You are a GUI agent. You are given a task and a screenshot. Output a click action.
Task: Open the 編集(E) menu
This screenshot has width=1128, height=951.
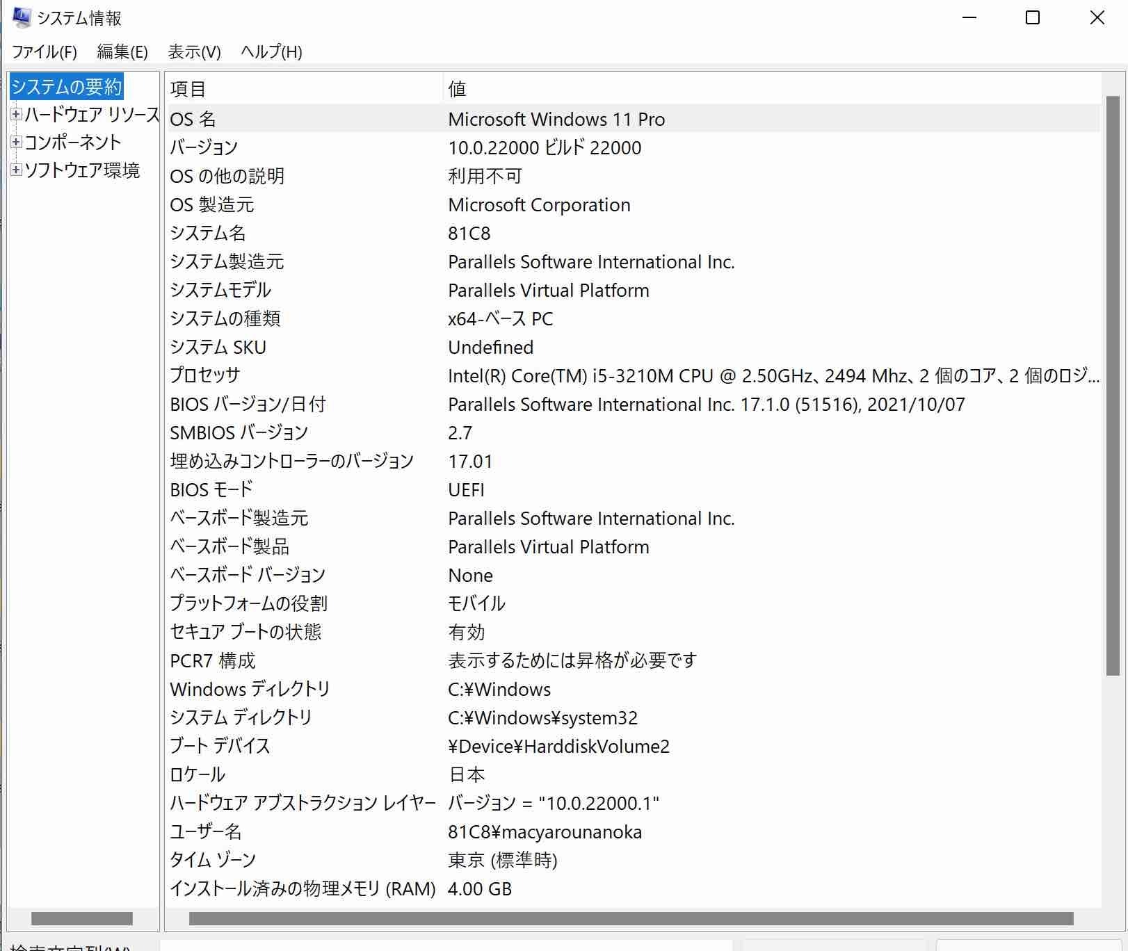[x=122, y=52]
